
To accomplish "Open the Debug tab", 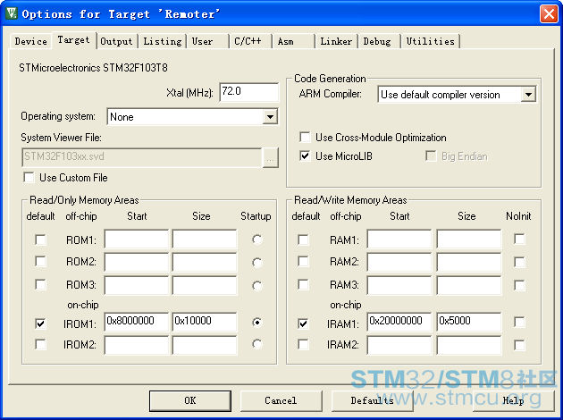I will point(377,42).
